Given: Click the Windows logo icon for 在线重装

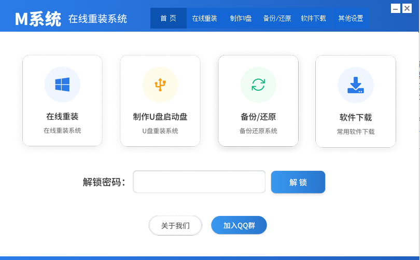Looking at the screenshot, I should click(62, 85).
